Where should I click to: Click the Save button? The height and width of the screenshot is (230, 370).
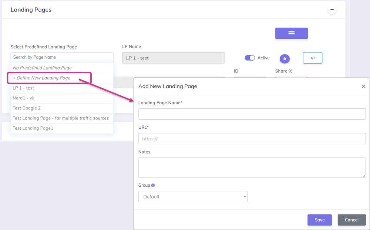point(319,220)
